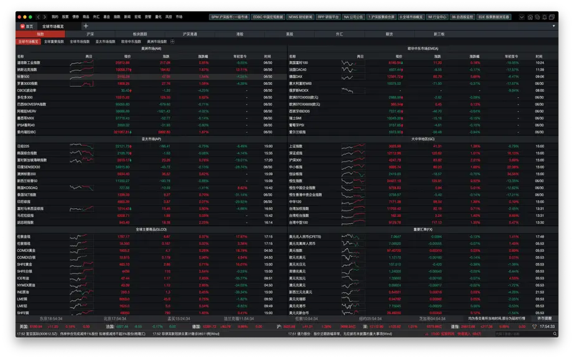
Task: Select the 标普500 row
Action: 151,77
